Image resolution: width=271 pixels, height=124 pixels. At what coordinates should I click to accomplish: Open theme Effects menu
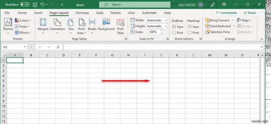pos(23,33)
